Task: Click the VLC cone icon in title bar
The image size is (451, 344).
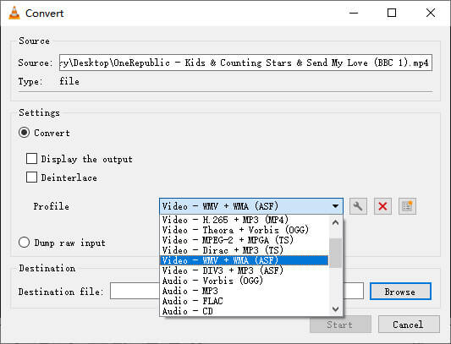Action: click(x=14, y=13)
